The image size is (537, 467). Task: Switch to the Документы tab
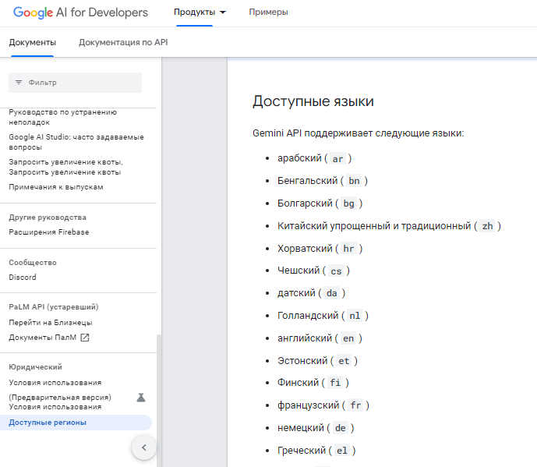click(32, 42)
